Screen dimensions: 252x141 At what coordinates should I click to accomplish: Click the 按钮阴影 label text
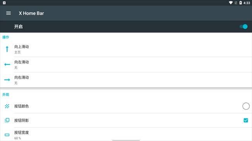coord(22,121)
